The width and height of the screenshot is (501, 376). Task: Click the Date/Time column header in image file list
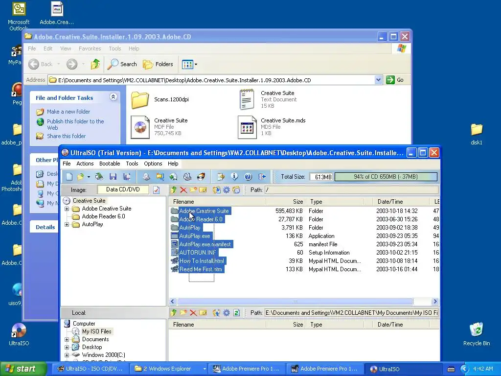401,202
